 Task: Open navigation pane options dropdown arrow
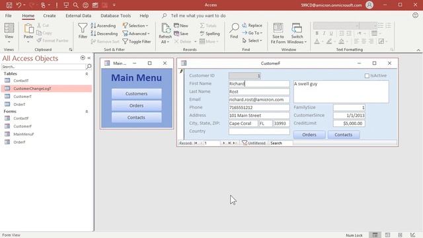(83, 58)
